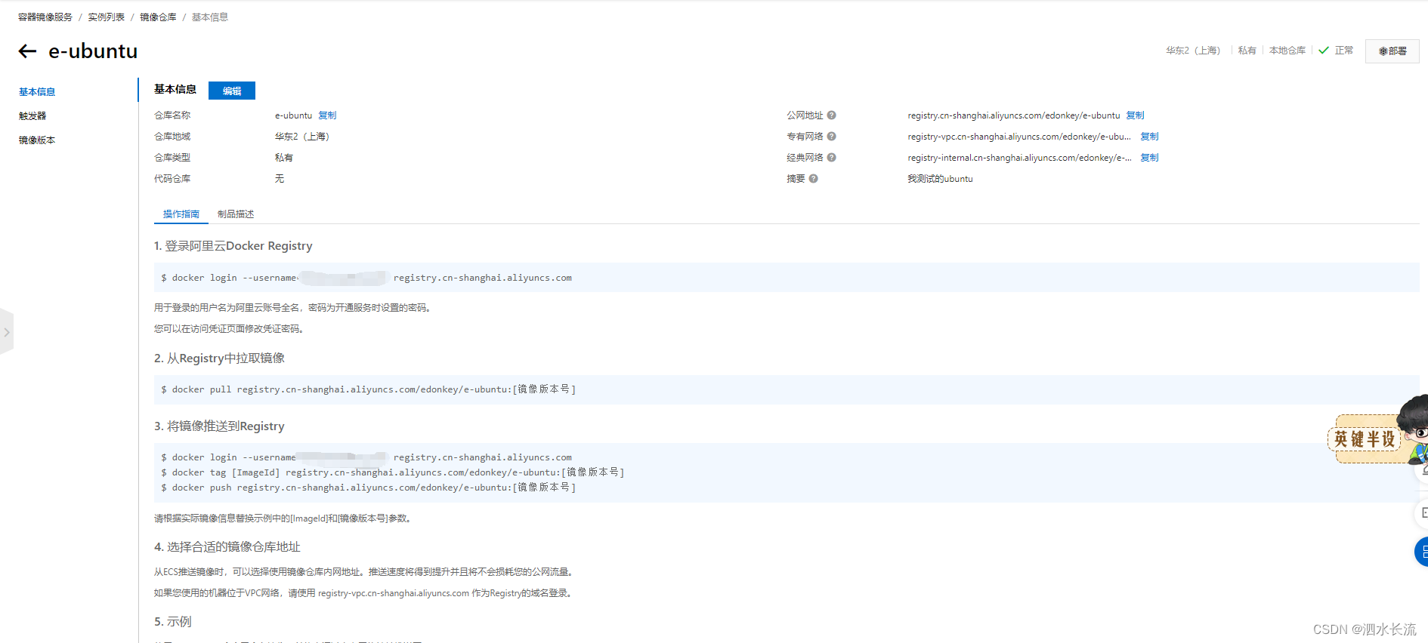Click the heading 5. 示例
Viewport: 1428px width, 643px height.
(173, 622)
